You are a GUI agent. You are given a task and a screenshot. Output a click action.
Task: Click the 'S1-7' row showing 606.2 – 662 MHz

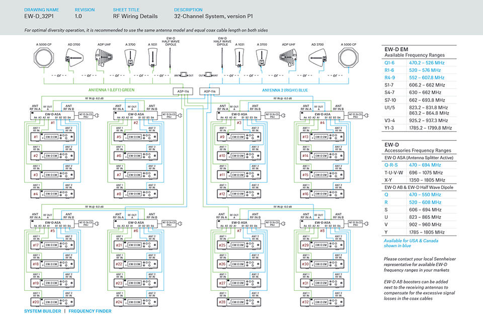(x=419, y=85)
